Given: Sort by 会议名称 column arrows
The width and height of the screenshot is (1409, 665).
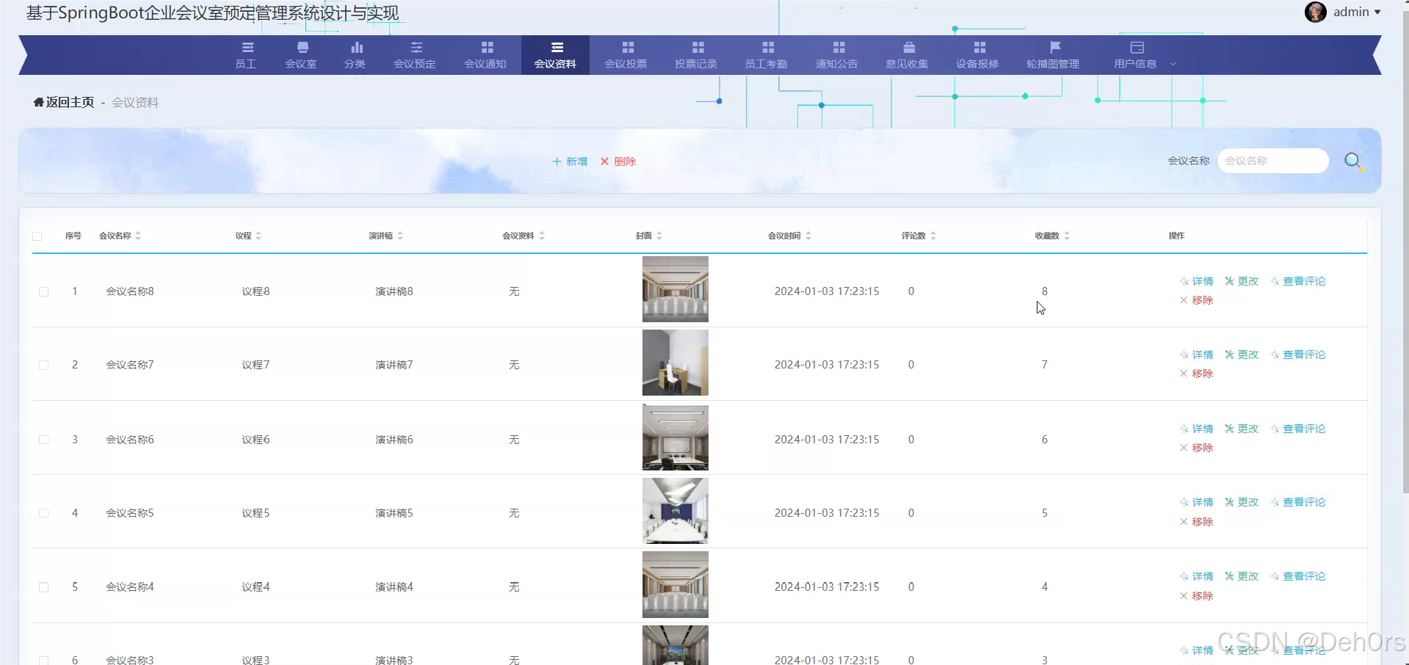Looking at the screenshot, I should [138, 236].
